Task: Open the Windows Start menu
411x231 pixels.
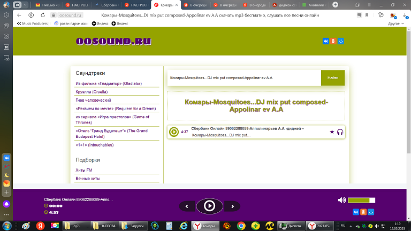Action: 7,226
